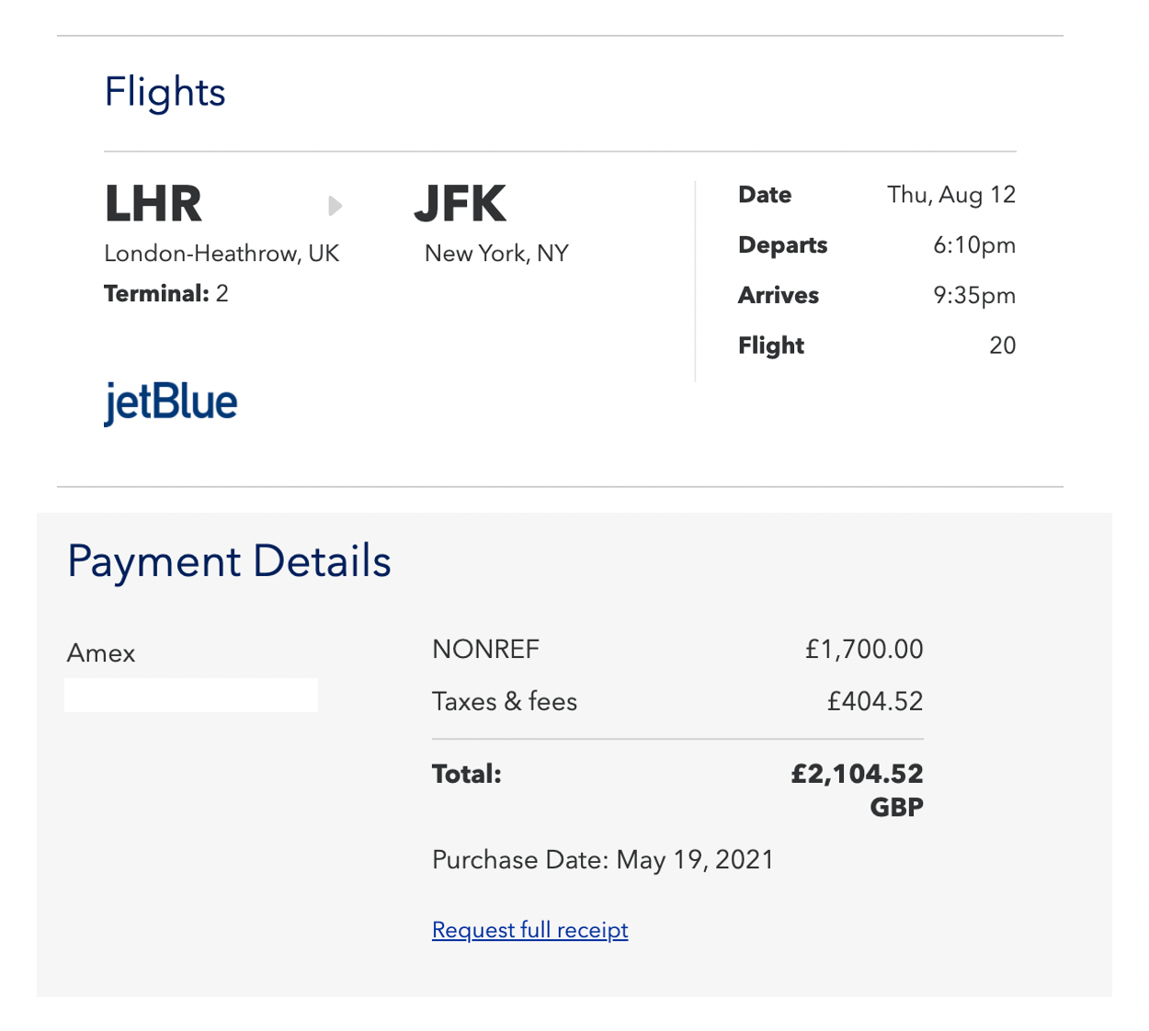
Task: Click the flight date Thu, Aug 12
Action: click(951, 195)
